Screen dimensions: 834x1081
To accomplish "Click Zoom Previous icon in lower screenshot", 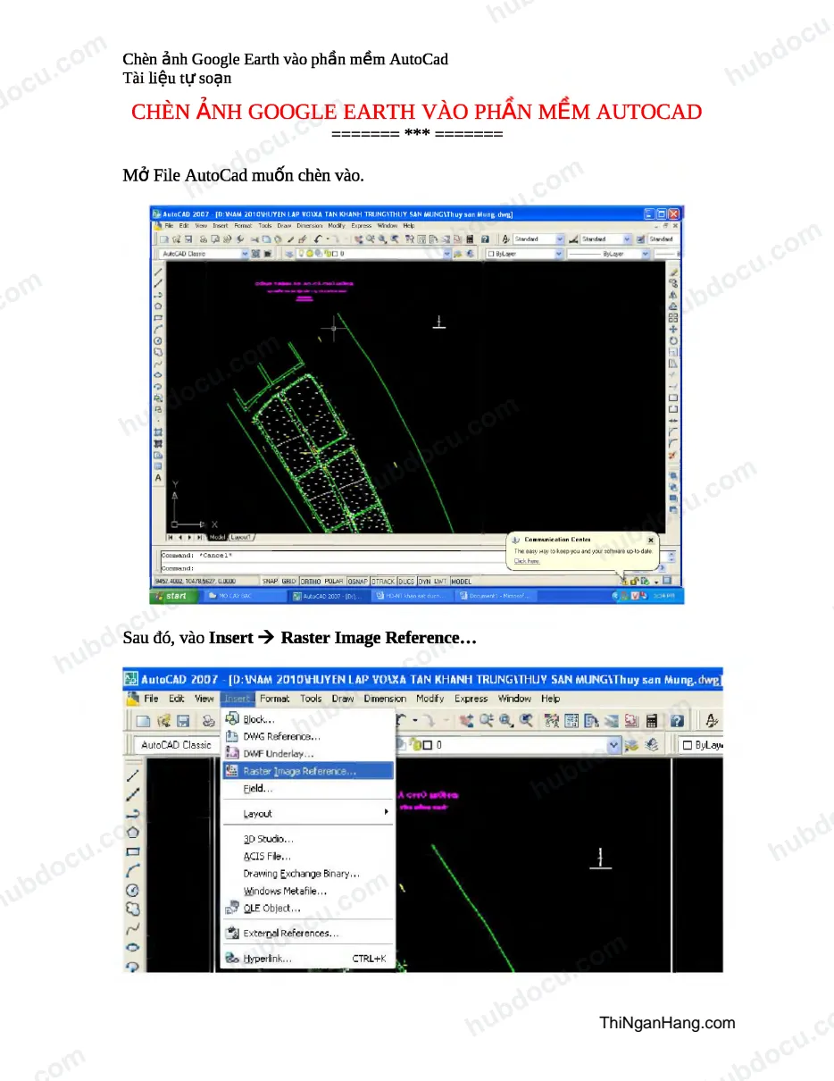I will click(527, 720).
